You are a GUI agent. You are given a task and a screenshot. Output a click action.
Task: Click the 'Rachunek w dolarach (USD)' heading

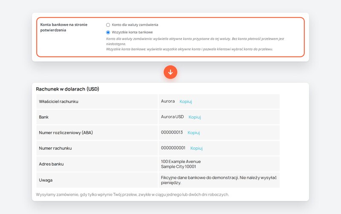(67, 89)
